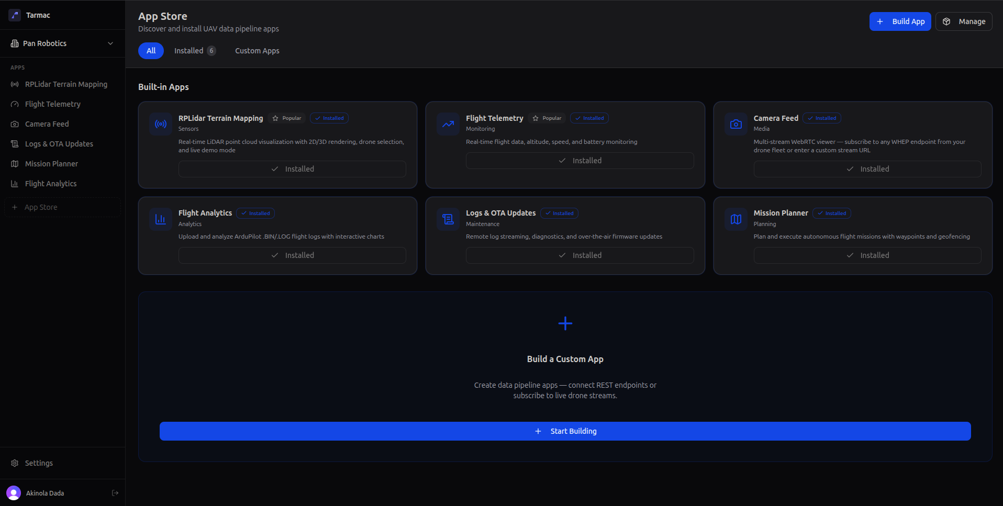Click the Mission Planner map icon in sidebar
1003x506 pixels.
tap(15, 164)
